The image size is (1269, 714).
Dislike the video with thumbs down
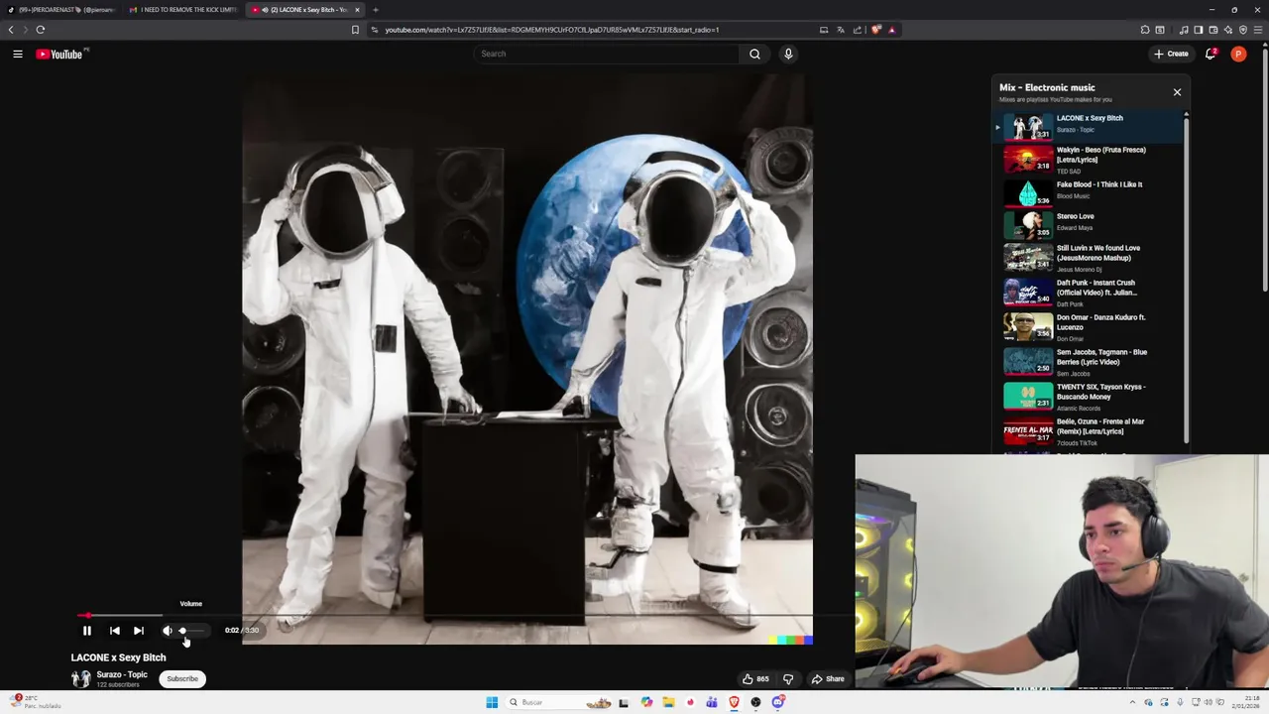click(788, 679)
